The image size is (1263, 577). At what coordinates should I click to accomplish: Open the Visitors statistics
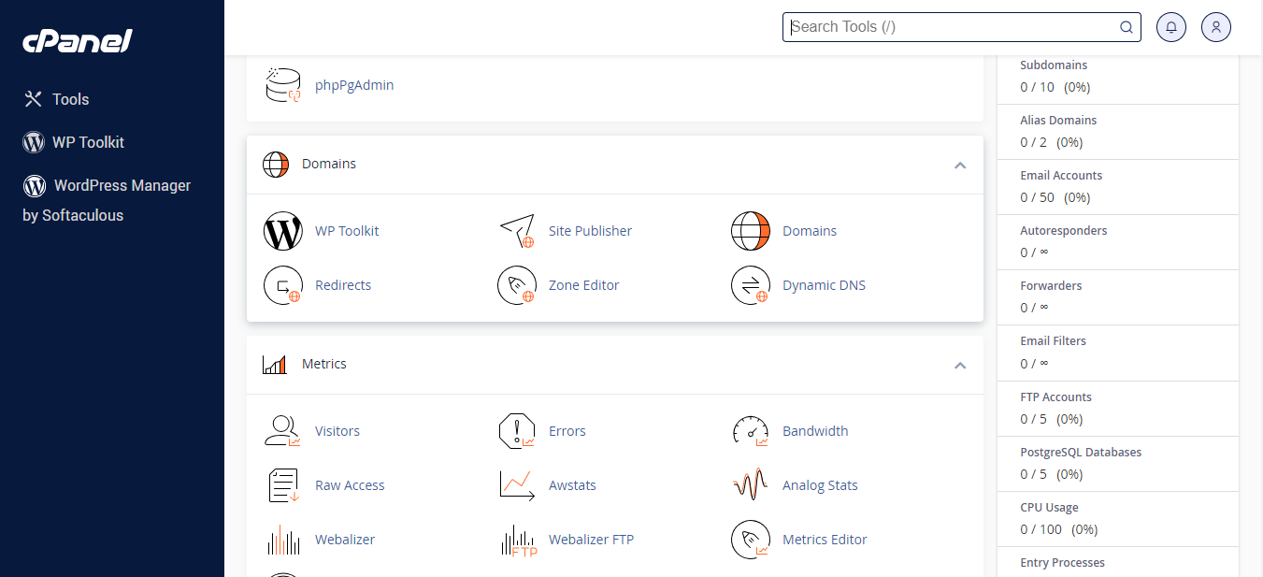coord(337,430)
